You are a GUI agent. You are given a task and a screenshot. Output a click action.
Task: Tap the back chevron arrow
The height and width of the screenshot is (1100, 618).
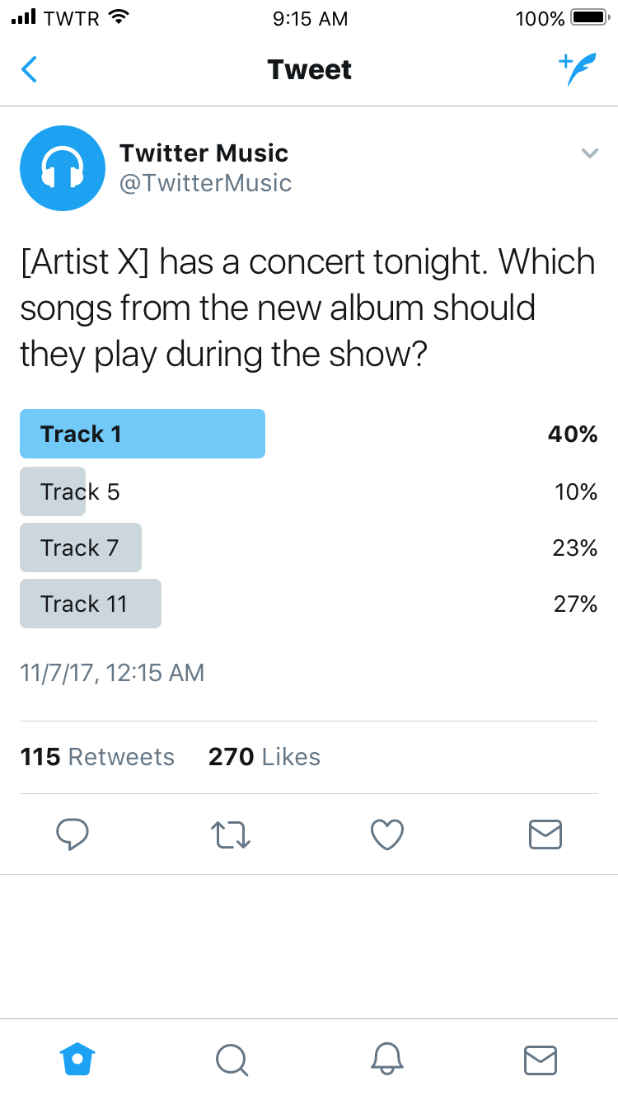[29, 69]
